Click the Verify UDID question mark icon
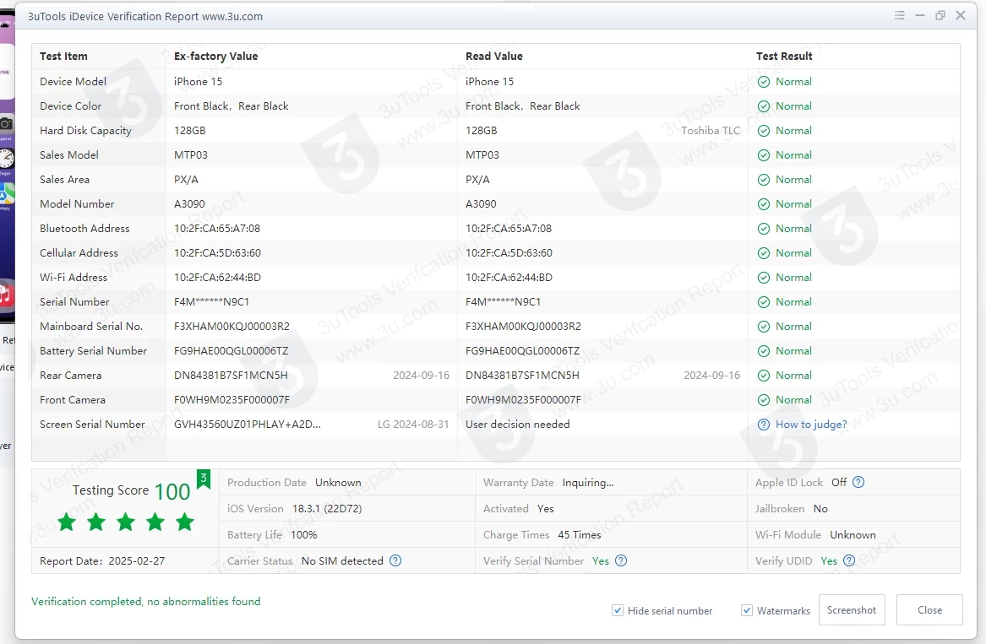This screenshot has height=644, width=986. point(849,560)
